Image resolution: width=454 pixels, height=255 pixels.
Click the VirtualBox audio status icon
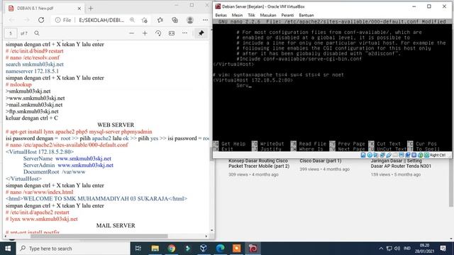pyautogui.click(x=375, y=155)
